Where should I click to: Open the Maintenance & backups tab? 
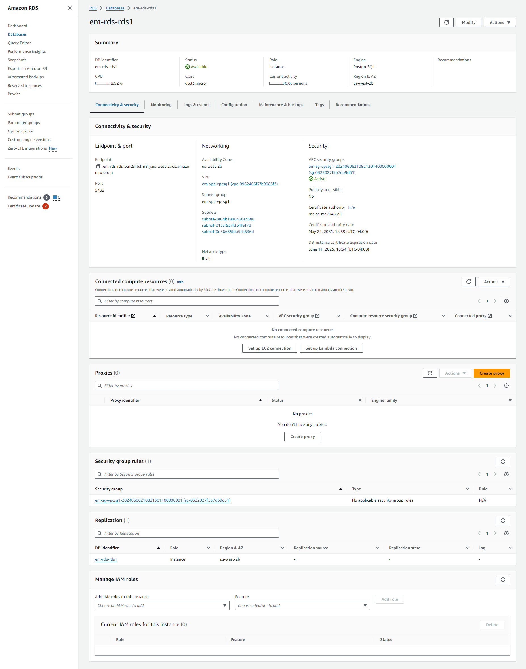[281, 105]
